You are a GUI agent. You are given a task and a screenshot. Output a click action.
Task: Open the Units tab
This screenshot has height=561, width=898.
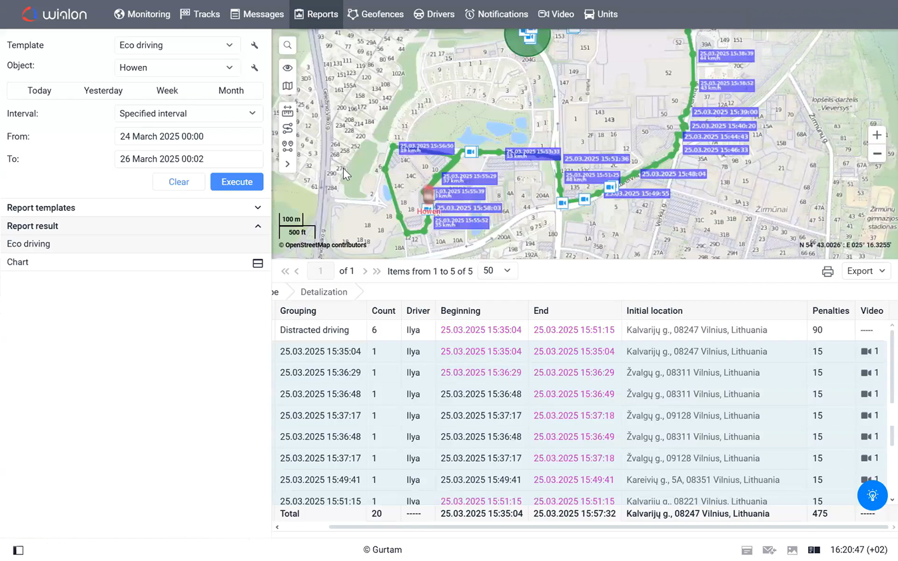point(601,14)
